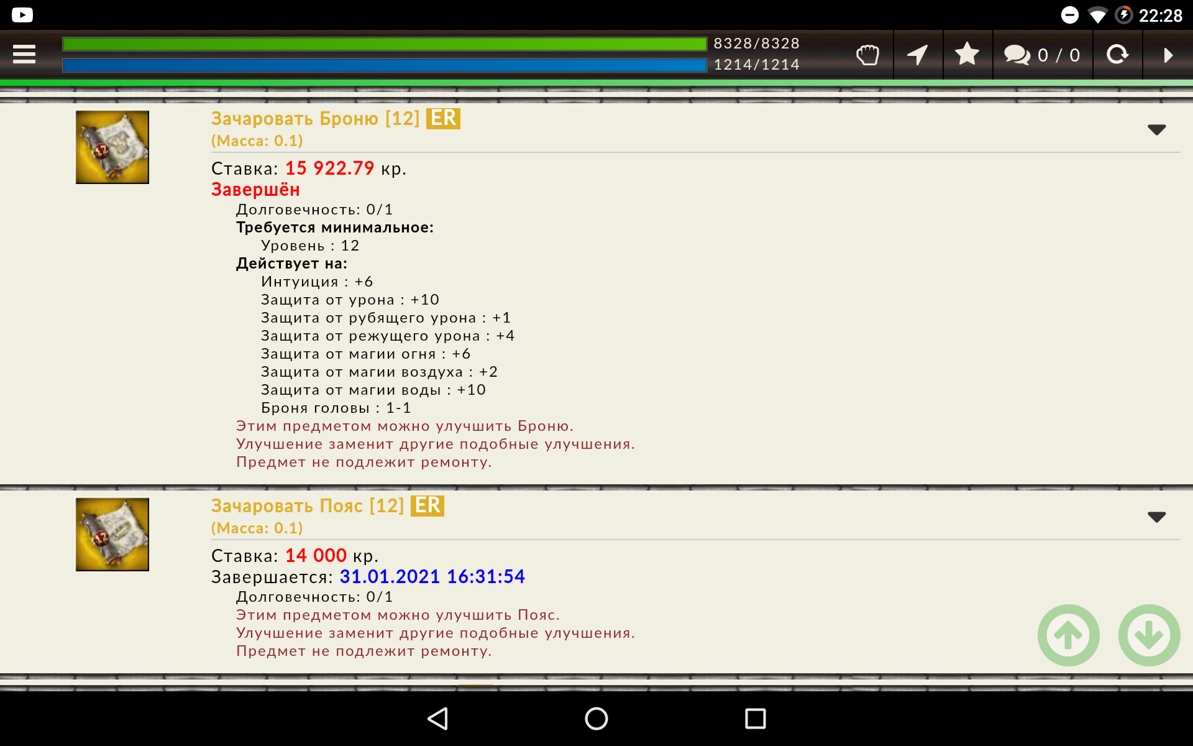Select Защита от магии огня line
1193x746 pixels.
pos(366,354)
